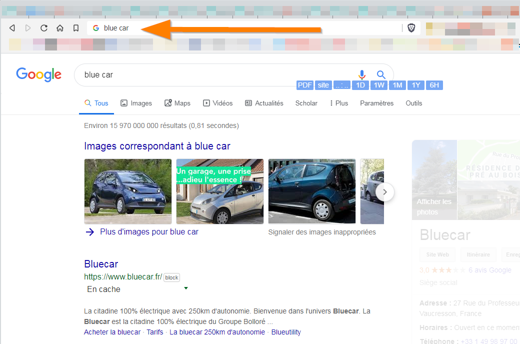
Task: Filter results to the last day (1D)
Action: (360, 85)
